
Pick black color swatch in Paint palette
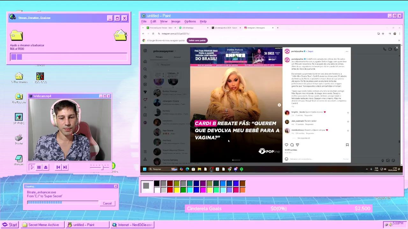tap(157, 184)
